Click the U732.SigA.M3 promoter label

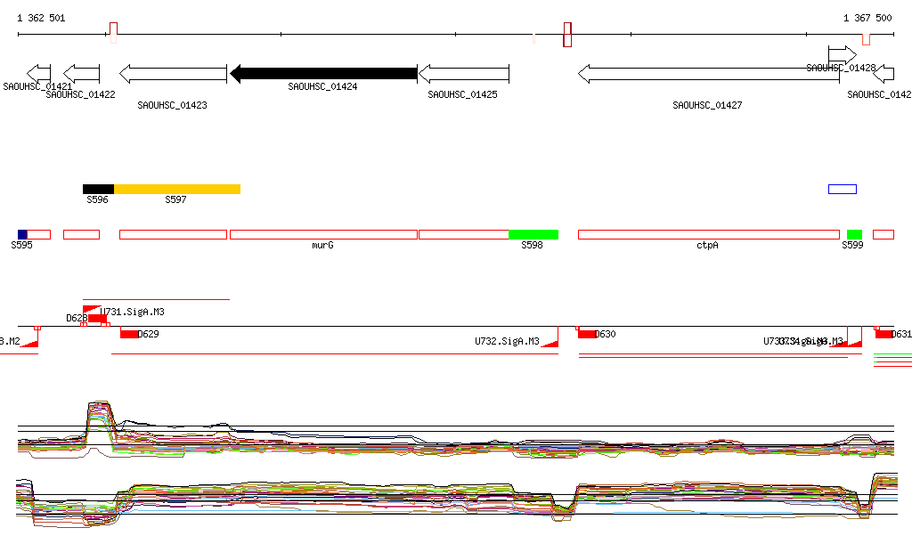507,341
